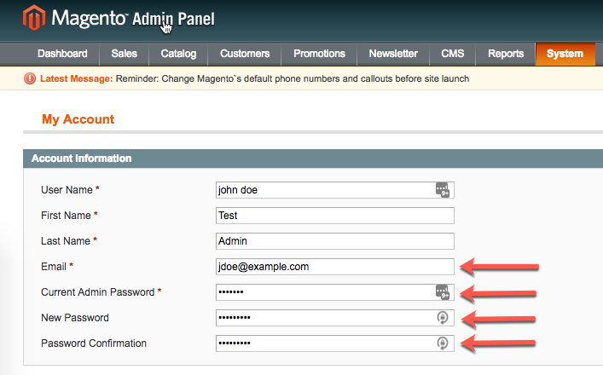Click the autofill icon in User Name field

(442, 190)
